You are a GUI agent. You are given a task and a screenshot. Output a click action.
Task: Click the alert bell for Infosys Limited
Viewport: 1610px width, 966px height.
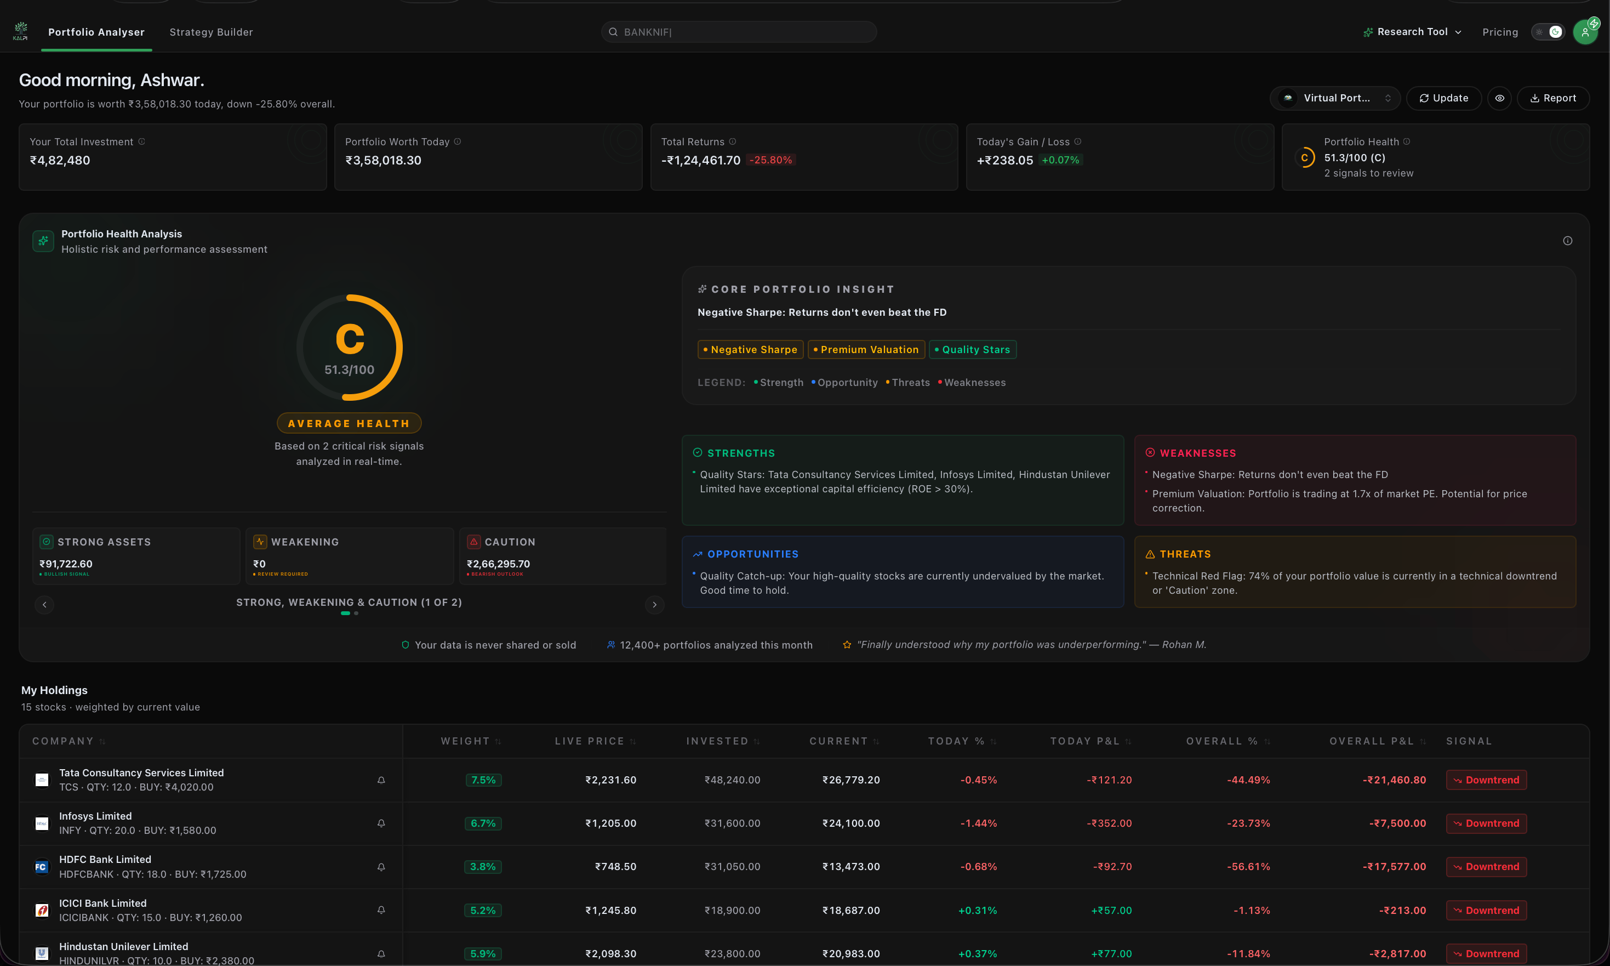point(381,823)
